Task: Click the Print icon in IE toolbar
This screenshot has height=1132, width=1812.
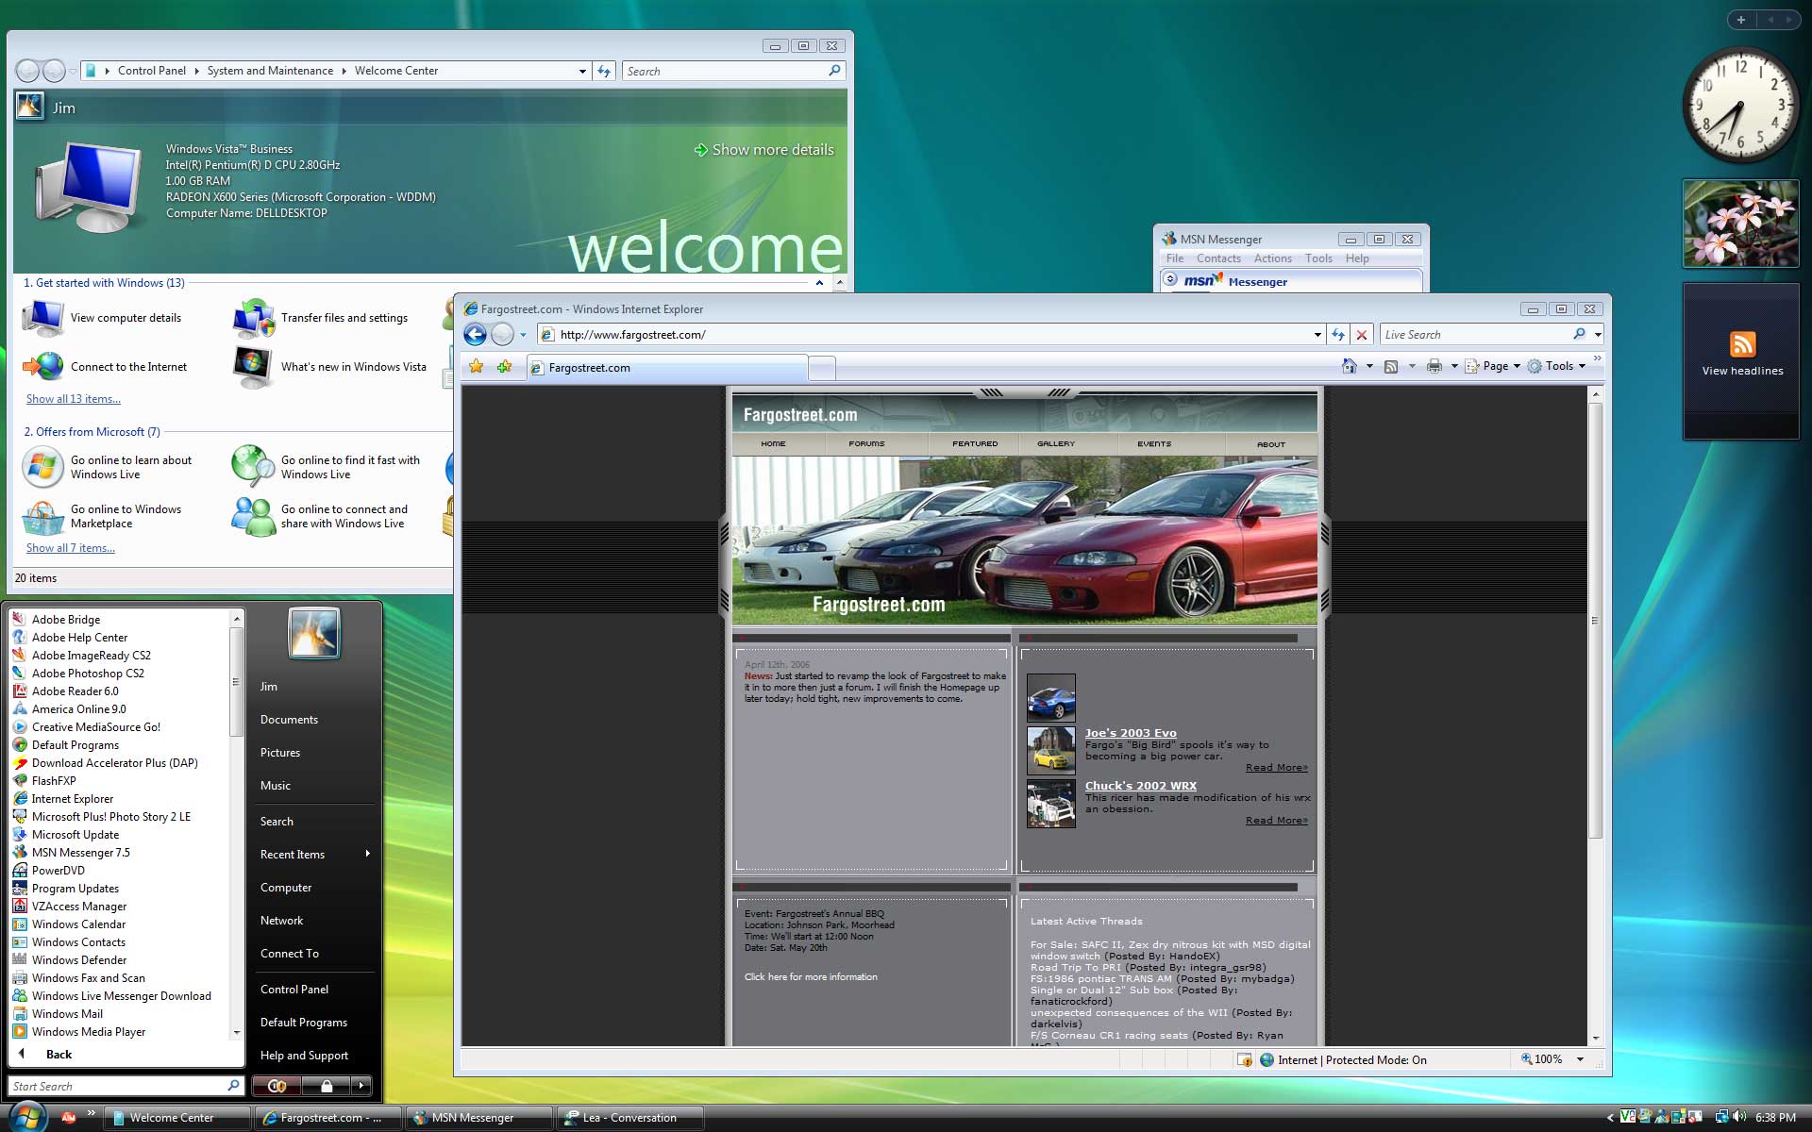Action: [x=1434, y=366]
